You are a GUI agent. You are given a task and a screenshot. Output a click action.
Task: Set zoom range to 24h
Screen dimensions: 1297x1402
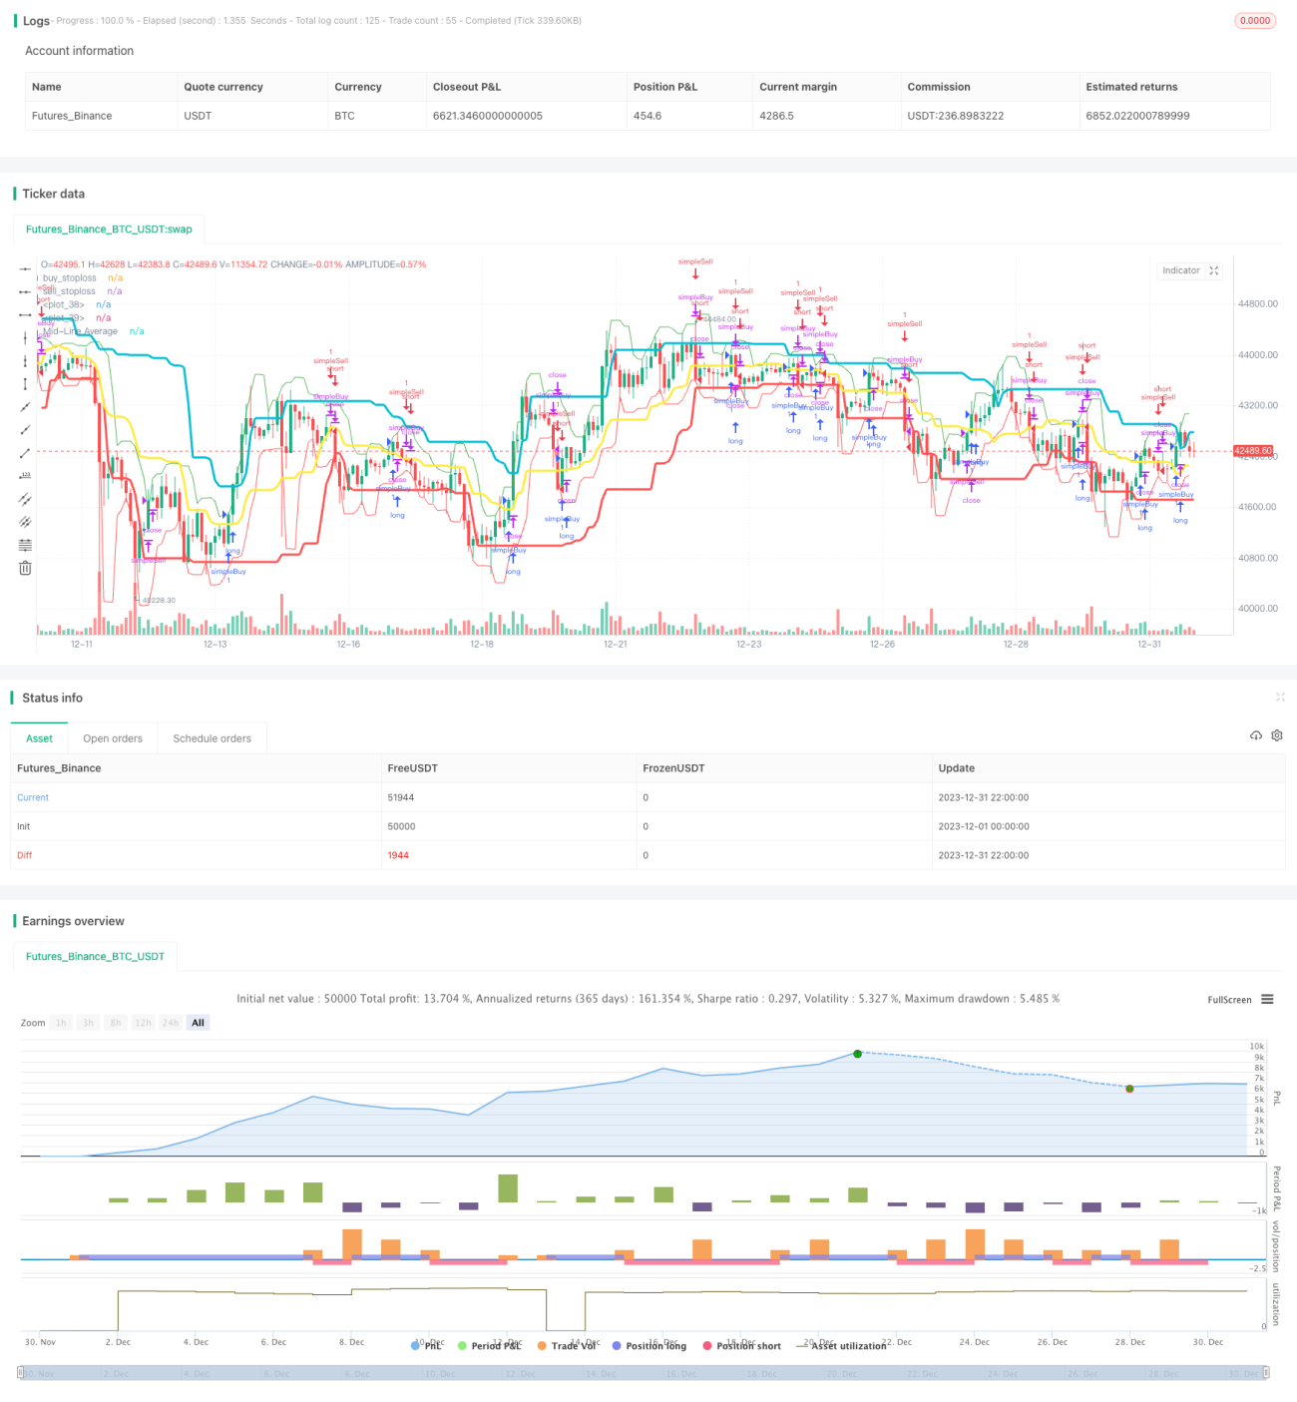171,1023
